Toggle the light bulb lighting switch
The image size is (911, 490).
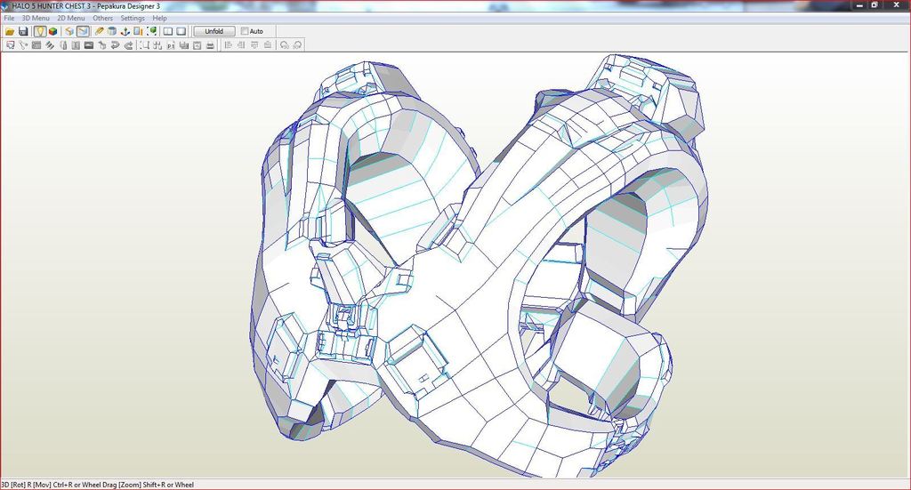tap(40, 31)
